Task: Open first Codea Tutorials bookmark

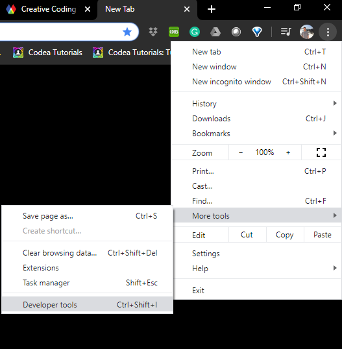Action: point(47,53)
